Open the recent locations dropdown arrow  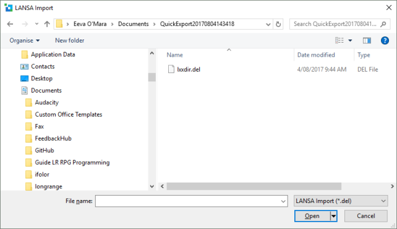(x=36, y=24)
